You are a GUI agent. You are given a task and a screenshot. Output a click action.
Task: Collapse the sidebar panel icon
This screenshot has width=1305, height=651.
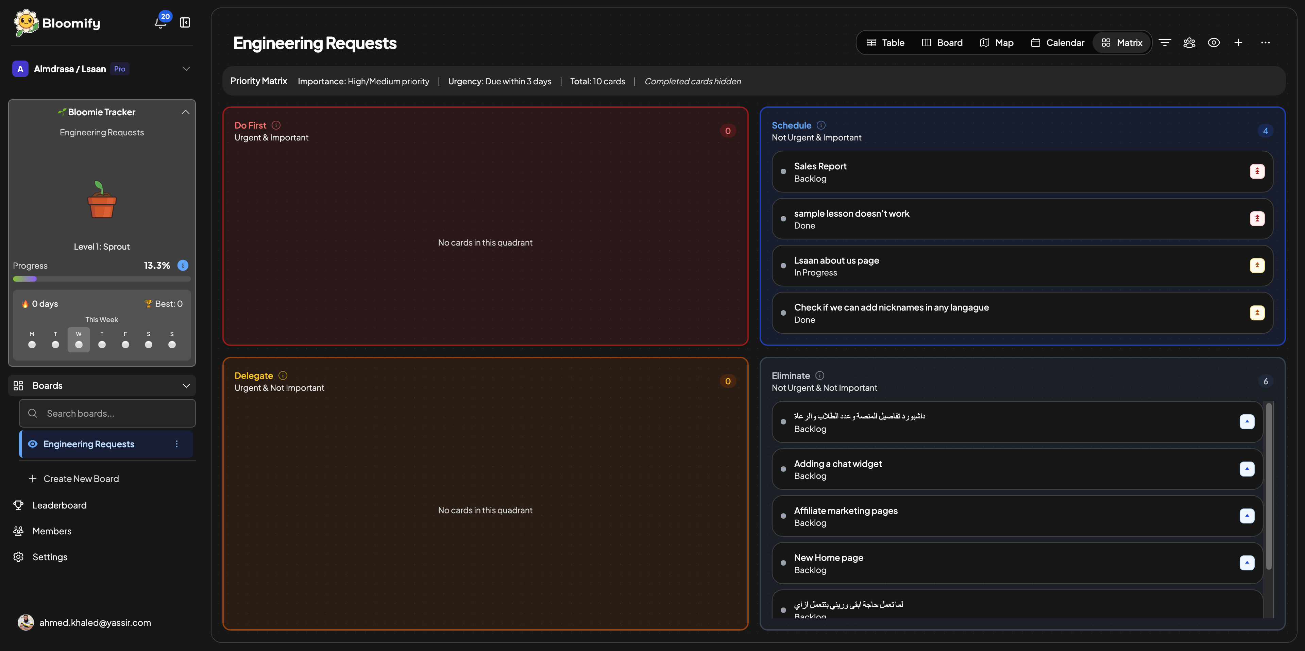185,23
